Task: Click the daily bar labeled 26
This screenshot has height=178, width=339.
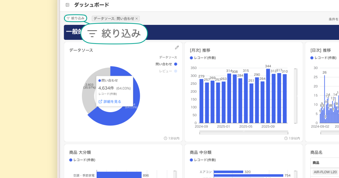Action: coord(325,99)
